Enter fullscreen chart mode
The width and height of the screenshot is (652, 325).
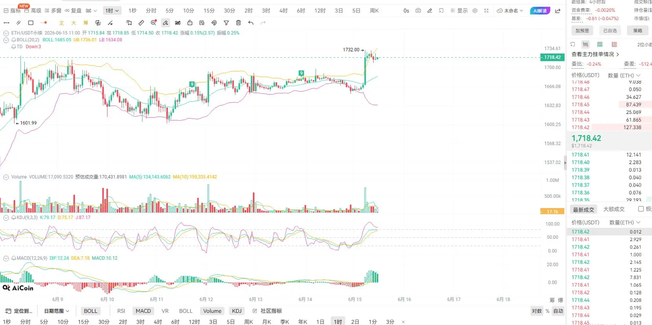point(486,11)
